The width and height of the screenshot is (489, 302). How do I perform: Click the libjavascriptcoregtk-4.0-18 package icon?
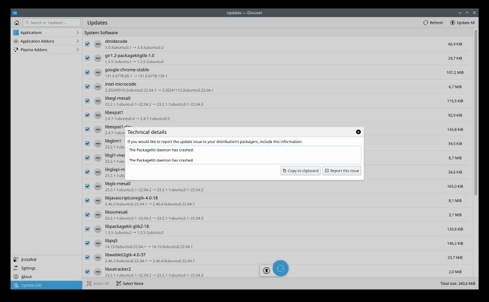[x=98, y=201]
